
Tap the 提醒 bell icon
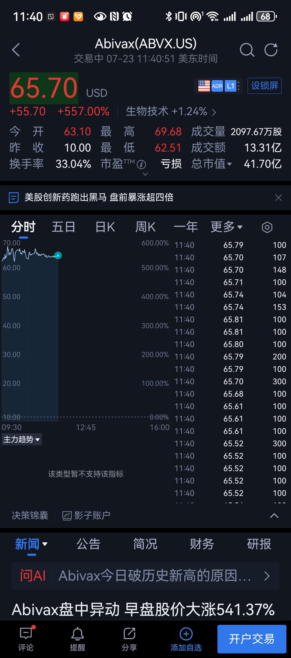(78, 633)
